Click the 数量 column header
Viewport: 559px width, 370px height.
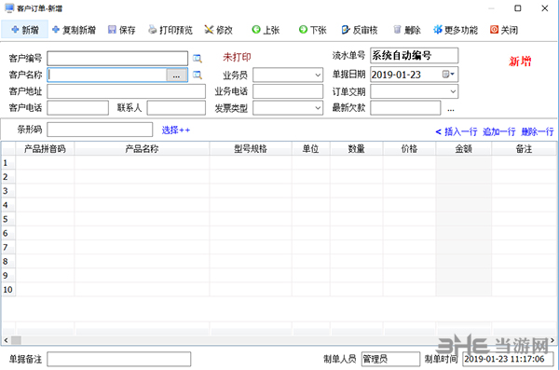(x=357, y=149)
